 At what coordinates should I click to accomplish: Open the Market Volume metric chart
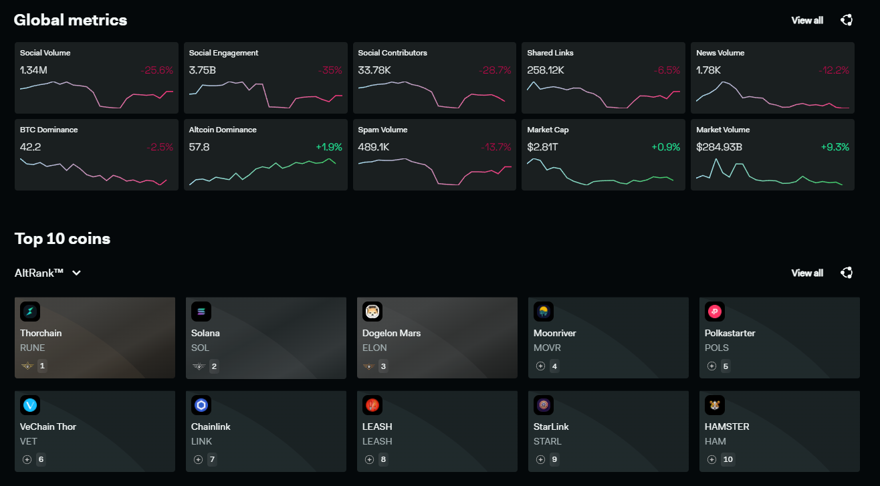[x=773, y=155]
